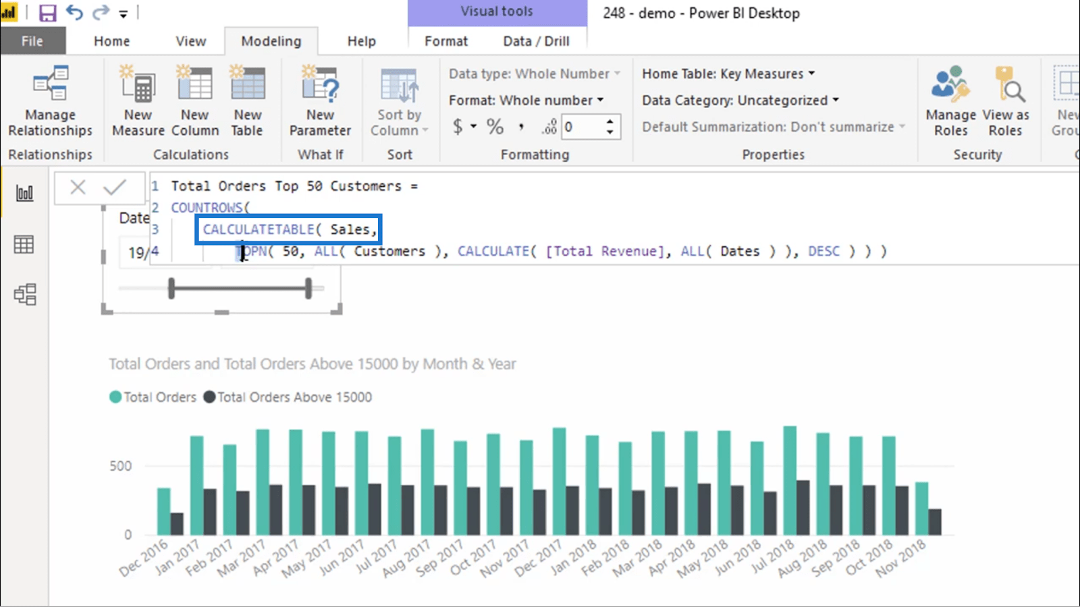Viewport: 1080px width, 607px height.
Task: Click formula line 1 measure name text
Action: click(x=286, y=186)
